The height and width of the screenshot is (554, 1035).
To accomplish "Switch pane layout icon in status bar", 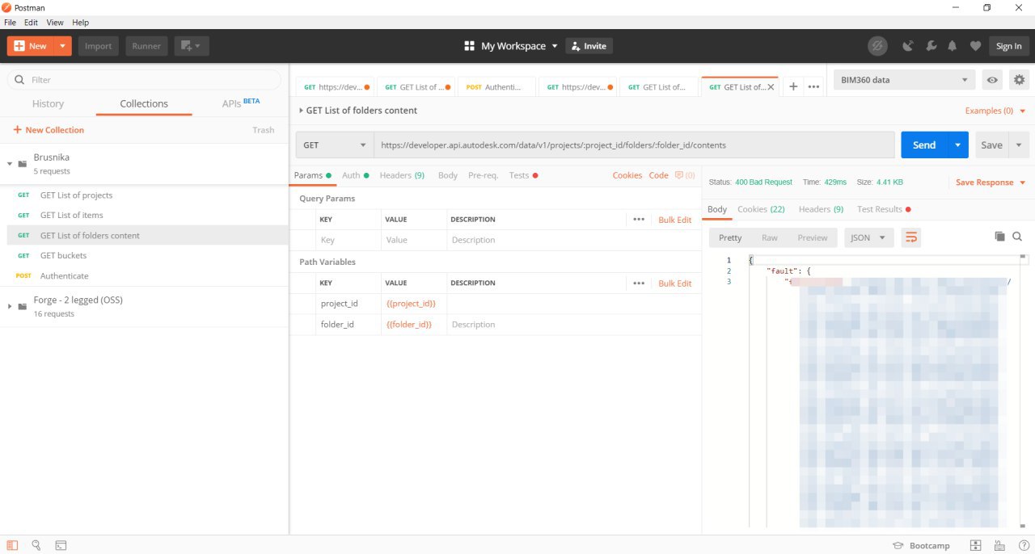I will [976, 545].
